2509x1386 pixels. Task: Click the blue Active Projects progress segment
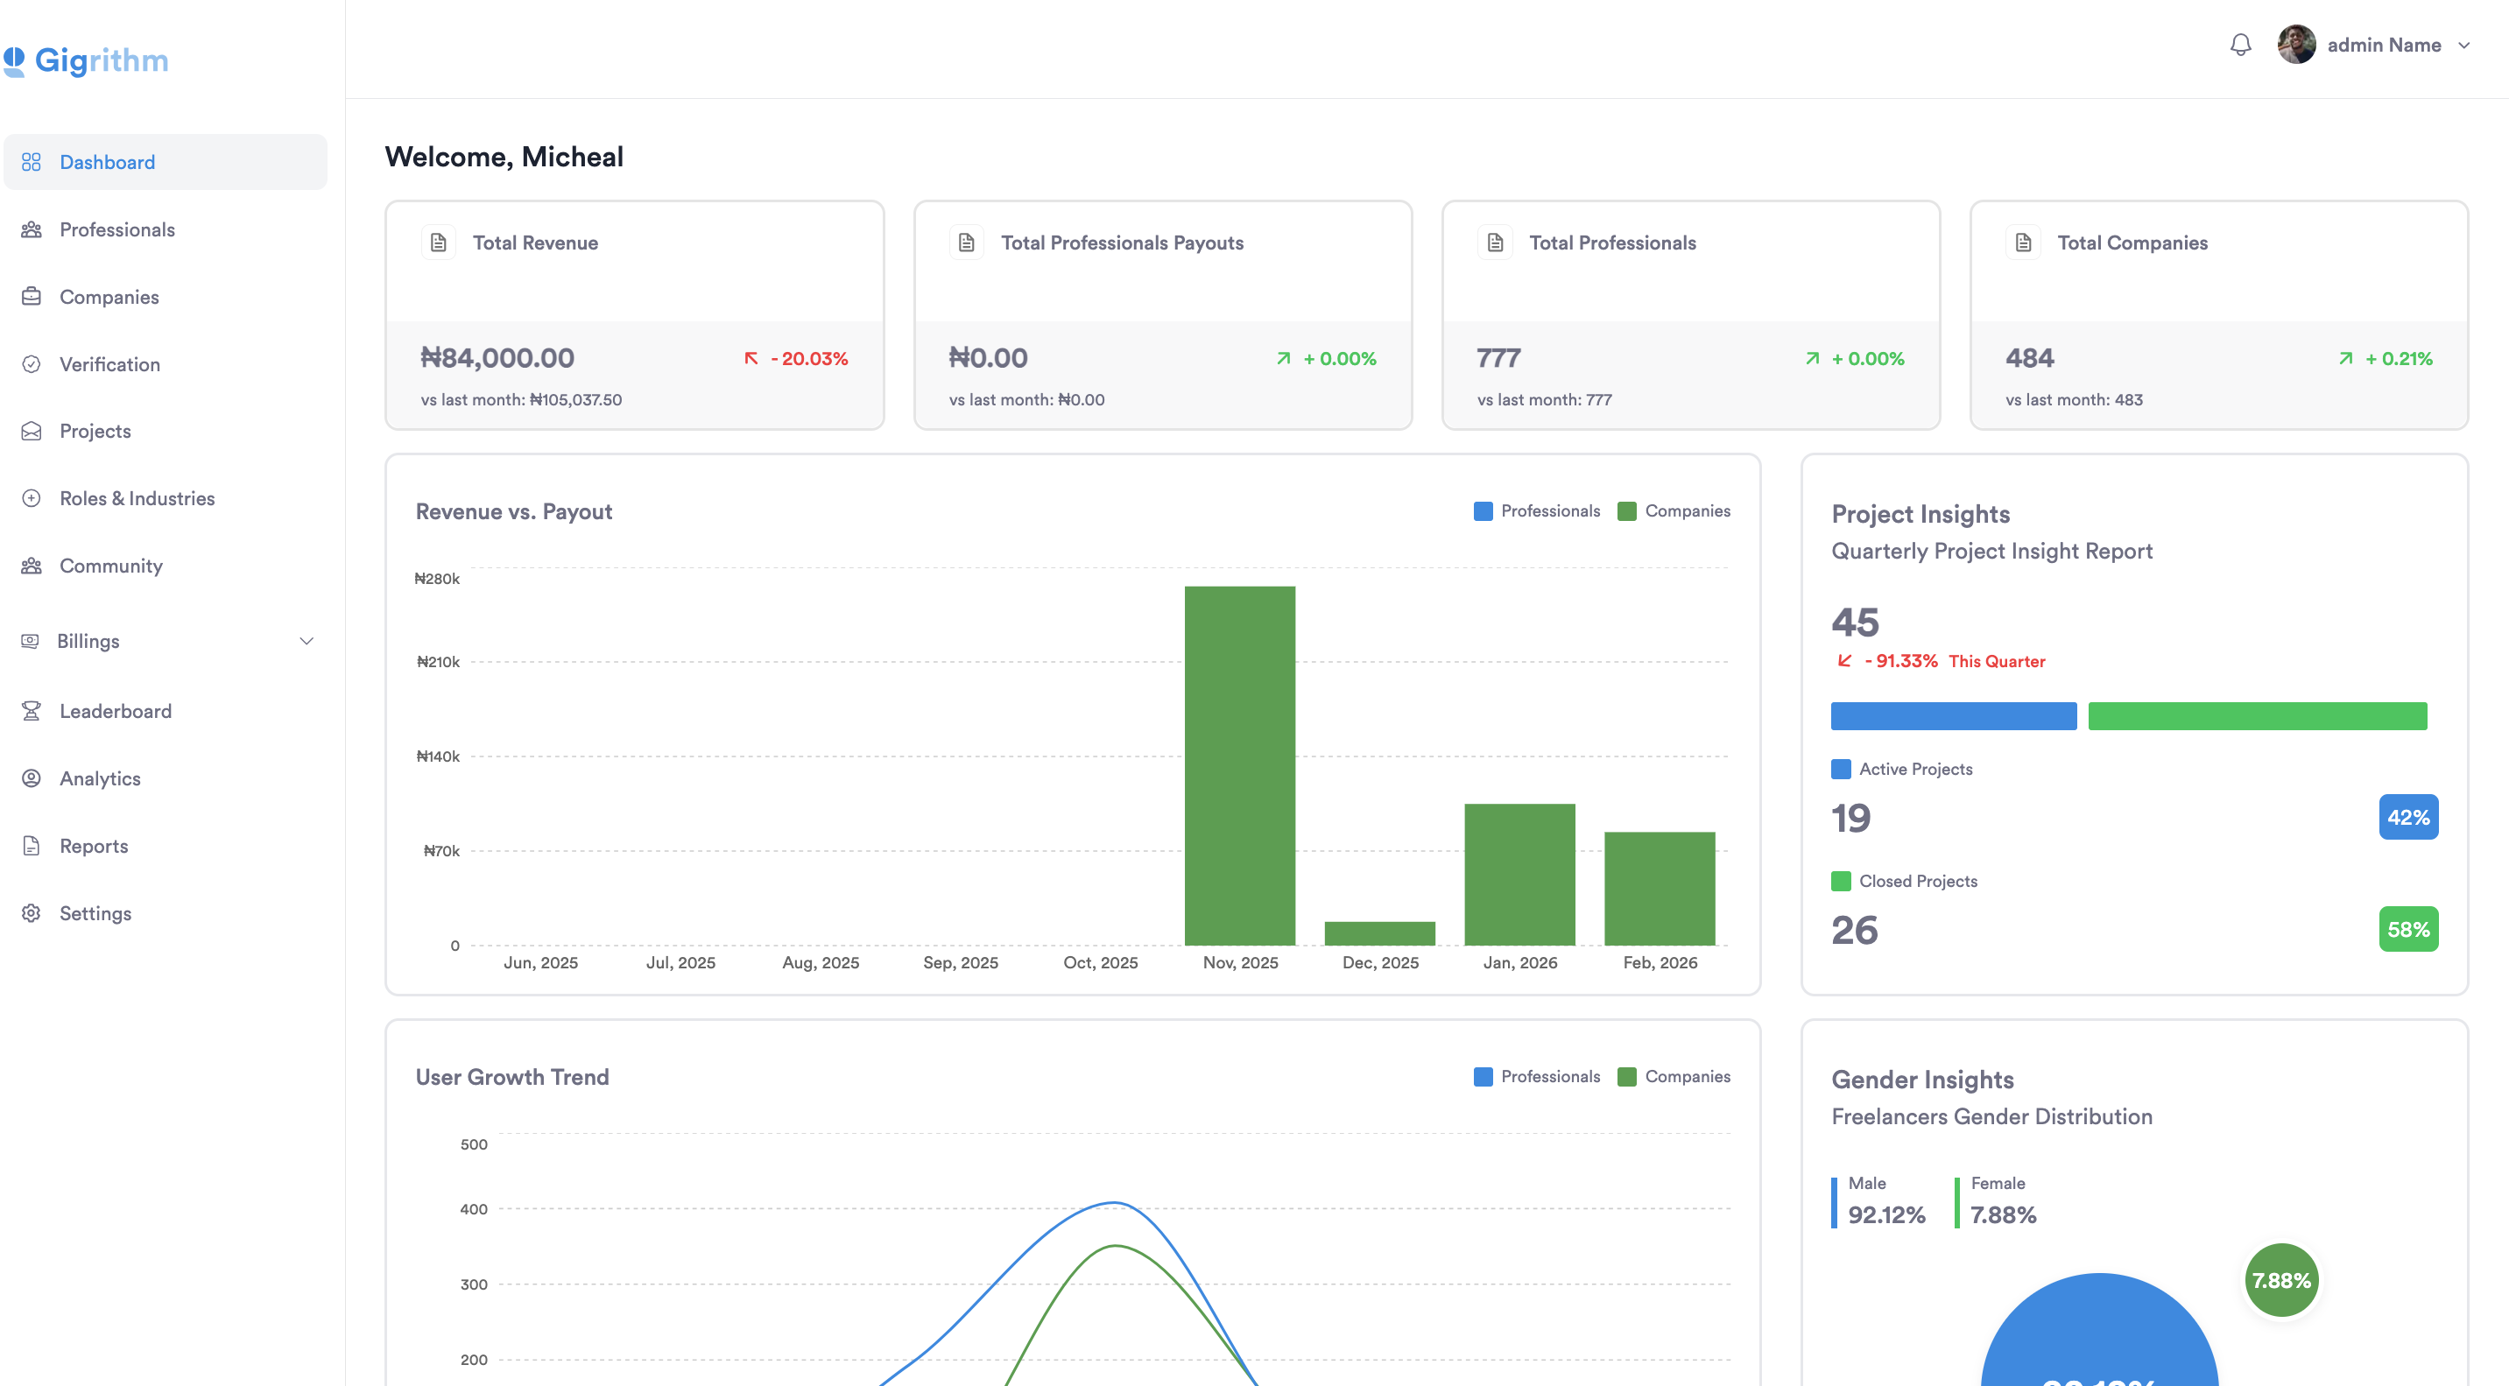[x=1954, y=716]
